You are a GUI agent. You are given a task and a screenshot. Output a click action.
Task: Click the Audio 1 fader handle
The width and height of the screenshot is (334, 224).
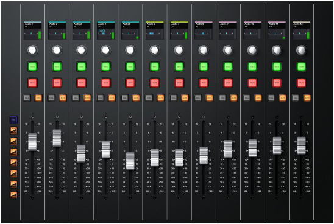32,142
